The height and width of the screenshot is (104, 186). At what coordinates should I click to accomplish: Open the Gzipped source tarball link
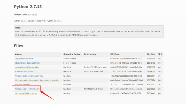click(24, 58)
